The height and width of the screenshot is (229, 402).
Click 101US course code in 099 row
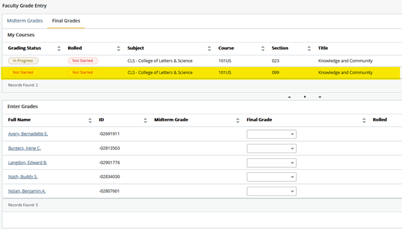click(x=225, y=73)
